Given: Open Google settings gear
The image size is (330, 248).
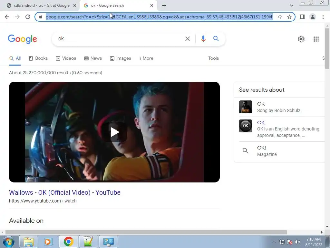Looking at the screenshot, I should click(x=301, y=39).
